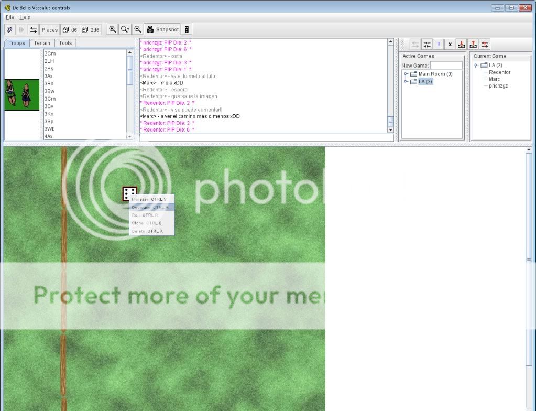Click the Main Room folder icon
This screenshot has height=411, width=536.
413,74
